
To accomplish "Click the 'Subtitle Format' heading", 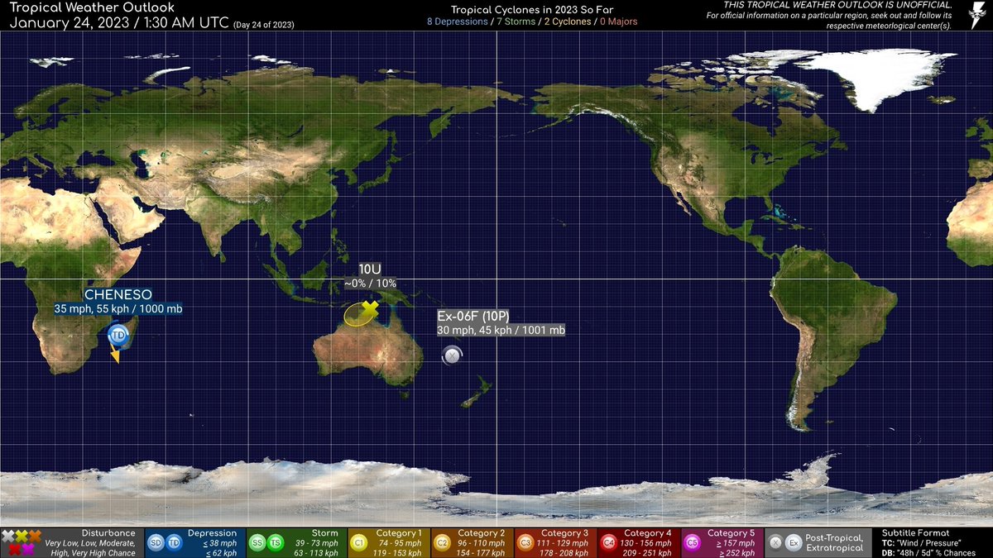I will coord(916,533).
